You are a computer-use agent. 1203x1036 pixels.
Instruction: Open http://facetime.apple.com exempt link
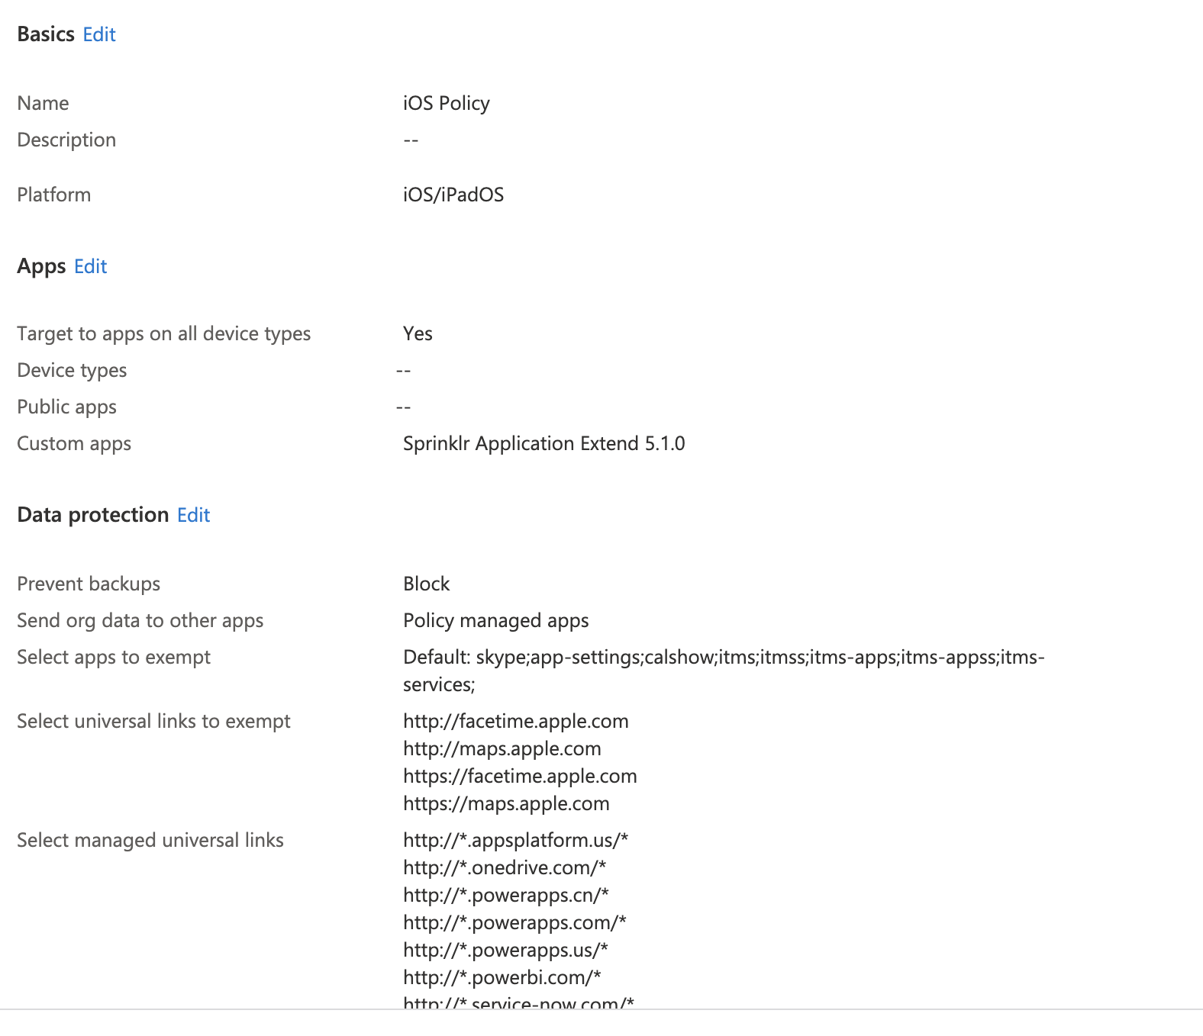pos(516,721)
